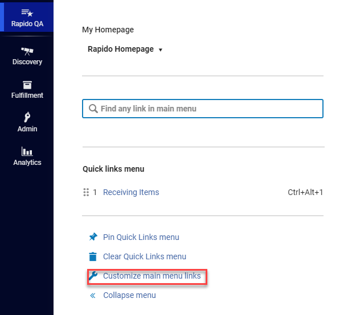Open the Receiving Items quick link
352x315 pixels.
pyautogui.click(x=131, y=192)
